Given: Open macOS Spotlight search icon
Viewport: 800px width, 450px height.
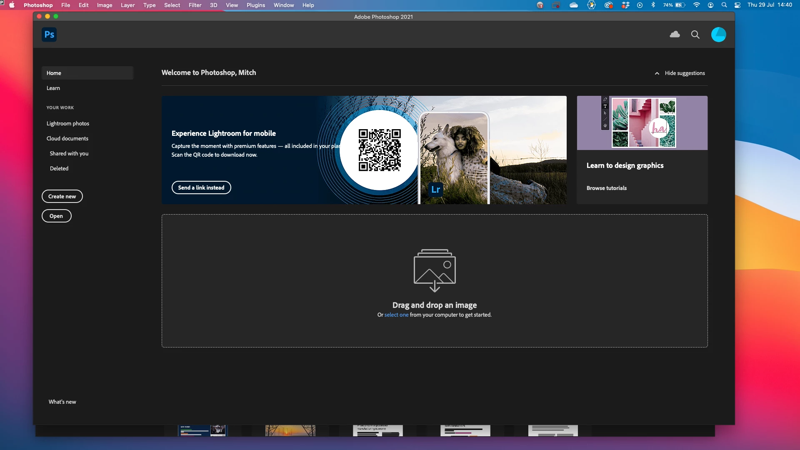Looking at the screenshot, I should (x=724, y=5).
